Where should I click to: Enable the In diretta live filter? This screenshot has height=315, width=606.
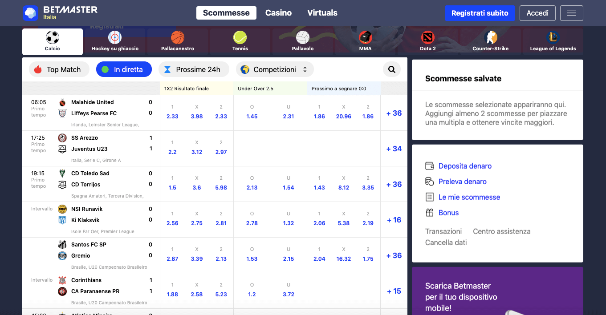pos(124,69)
